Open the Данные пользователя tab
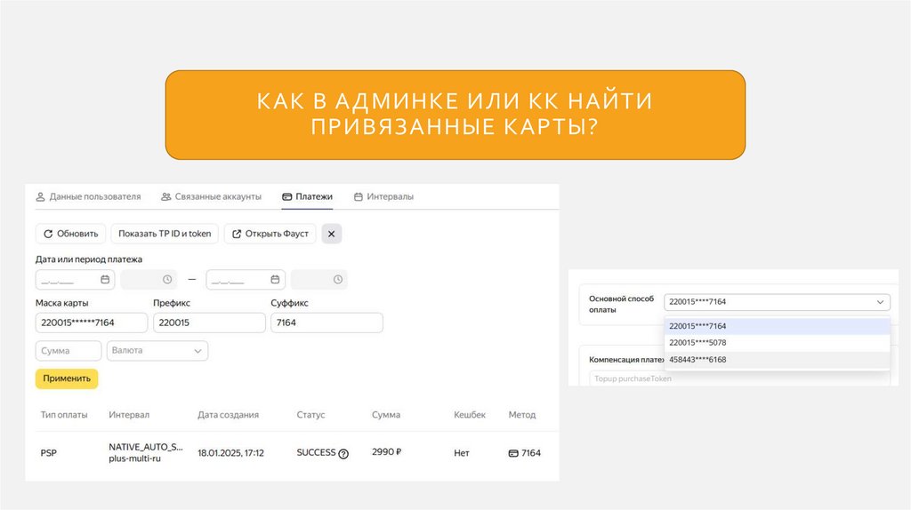 (88, 196)
